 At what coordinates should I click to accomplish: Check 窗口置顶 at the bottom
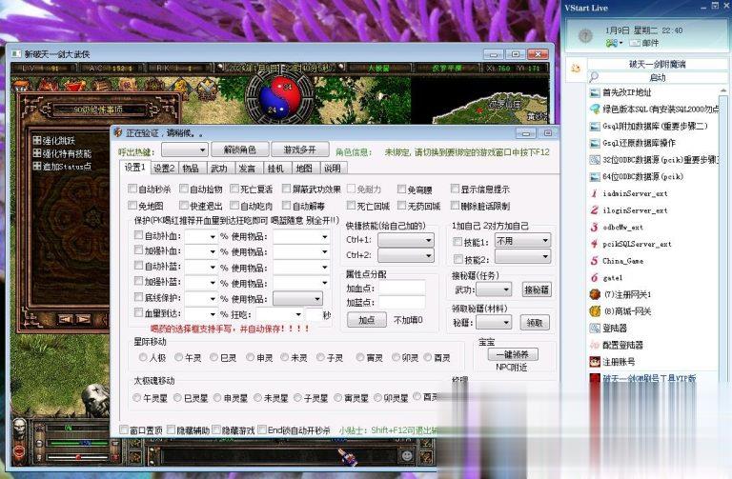124,429
